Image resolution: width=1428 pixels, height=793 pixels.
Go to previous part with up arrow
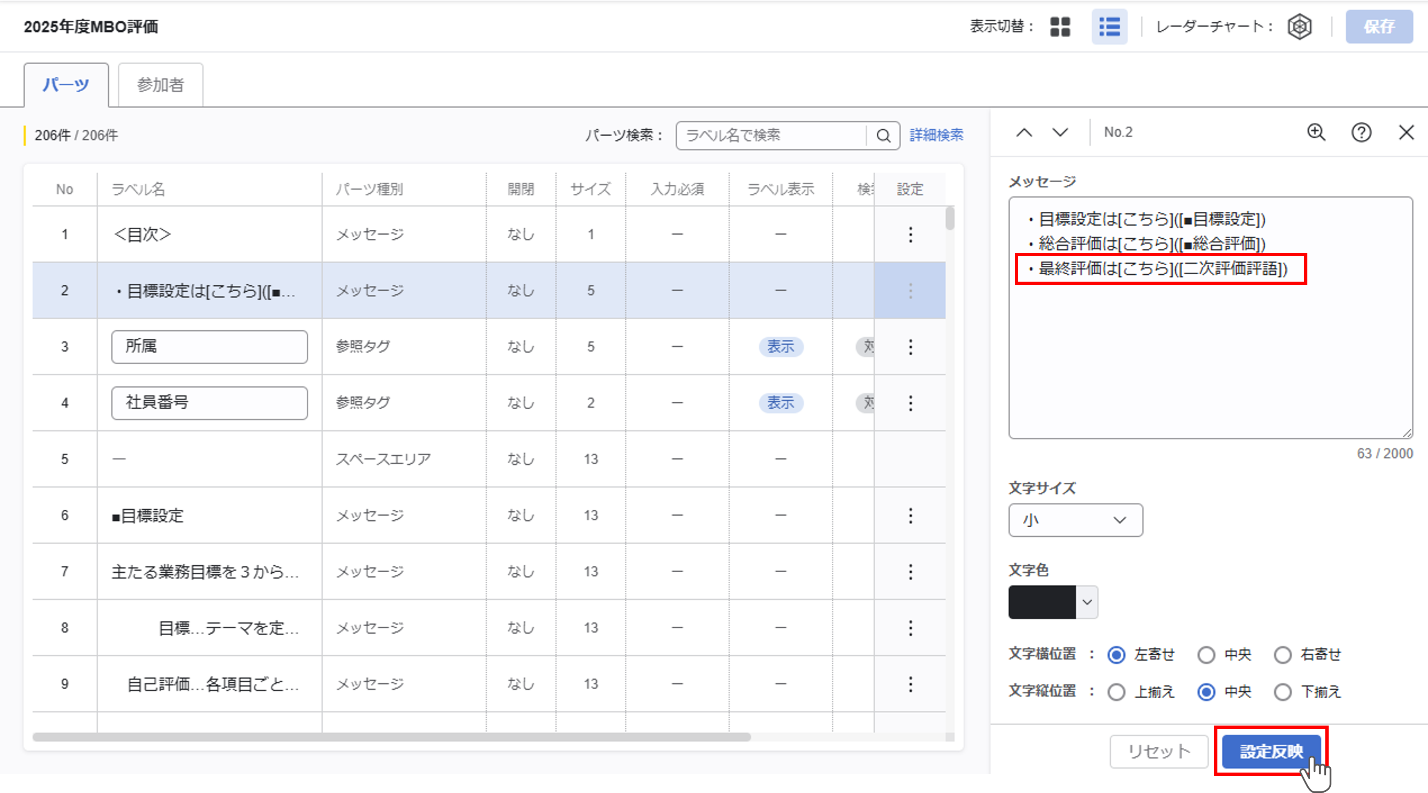1024,132
